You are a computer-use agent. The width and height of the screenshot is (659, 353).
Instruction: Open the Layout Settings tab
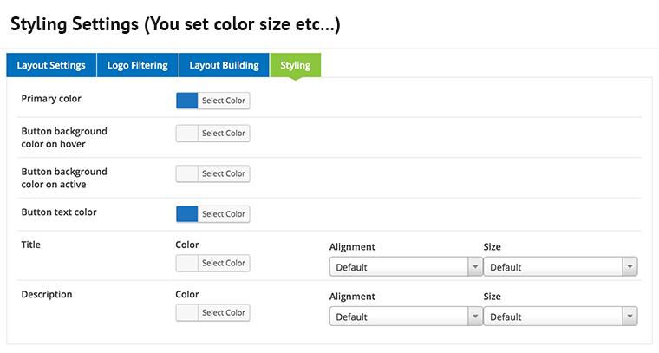click(x=51, y=65)
